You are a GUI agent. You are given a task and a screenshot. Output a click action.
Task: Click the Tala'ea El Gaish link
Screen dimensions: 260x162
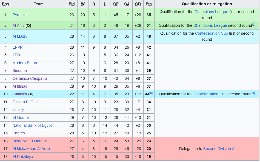27,102
